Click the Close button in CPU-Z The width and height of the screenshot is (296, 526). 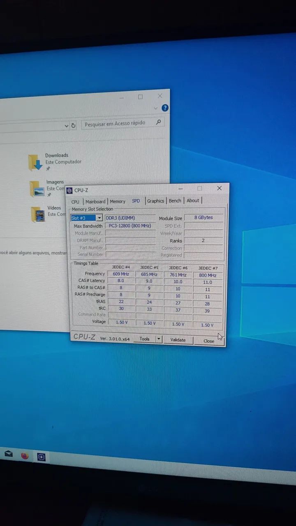[209, 341]
